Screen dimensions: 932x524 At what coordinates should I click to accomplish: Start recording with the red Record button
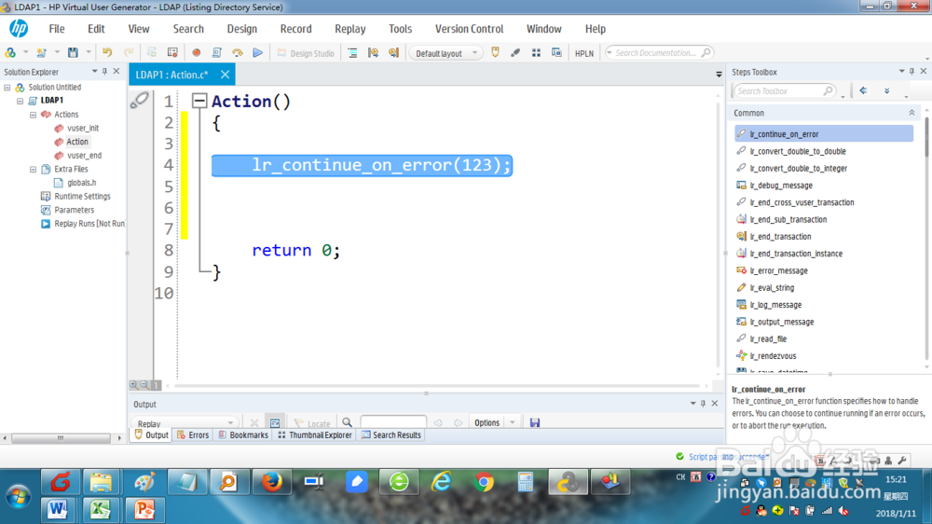196,53
